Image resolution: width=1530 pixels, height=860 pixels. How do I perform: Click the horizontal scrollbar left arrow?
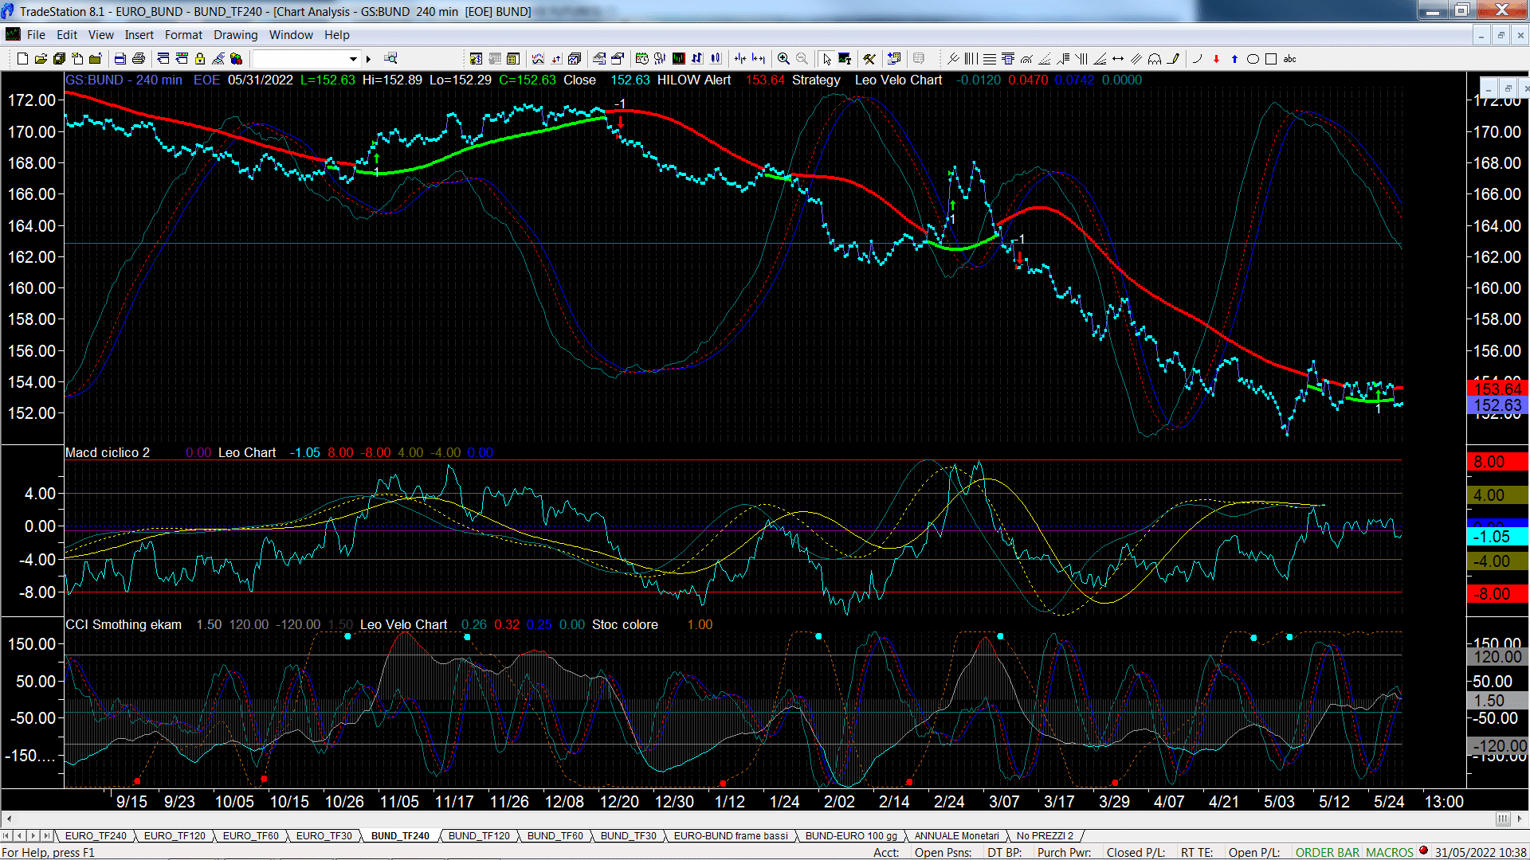[9, 819]
